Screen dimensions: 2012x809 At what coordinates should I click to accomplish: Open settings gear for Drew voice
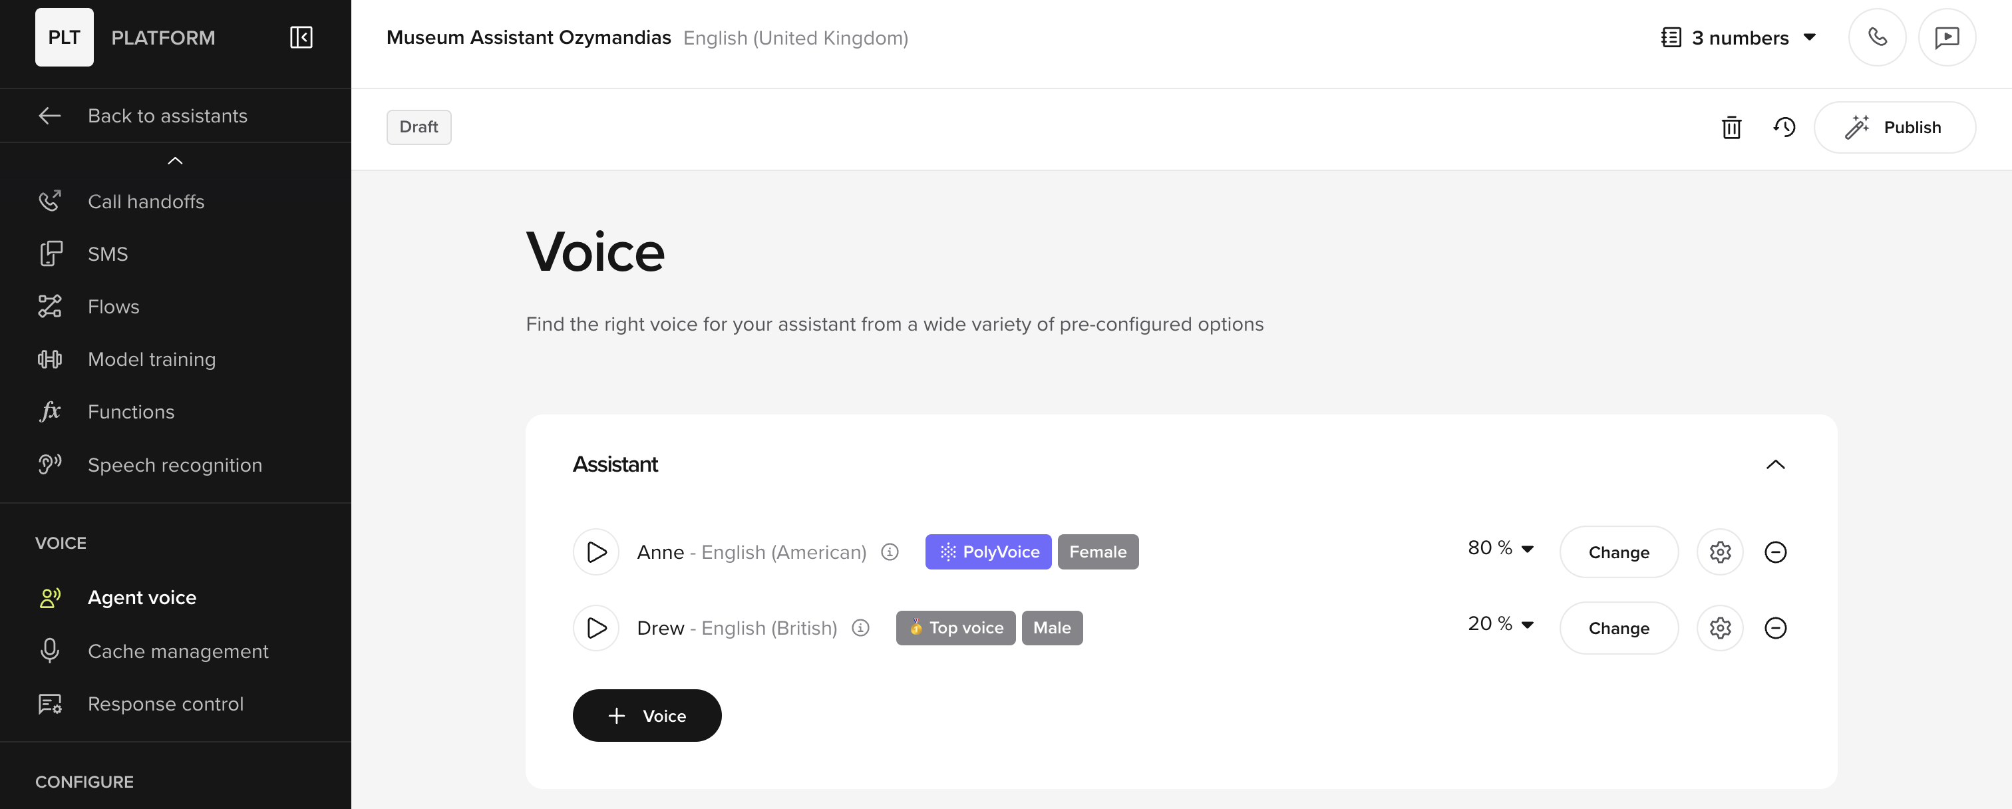(x=1720, y=628)
